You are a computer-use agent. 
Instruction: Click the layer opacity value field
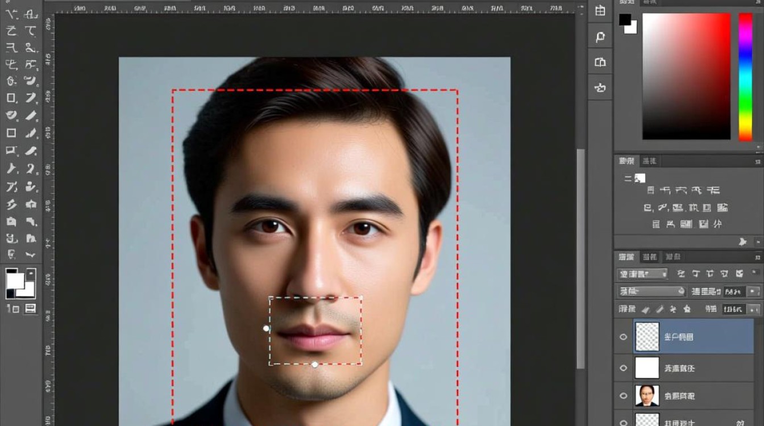[x=734, y=292]
